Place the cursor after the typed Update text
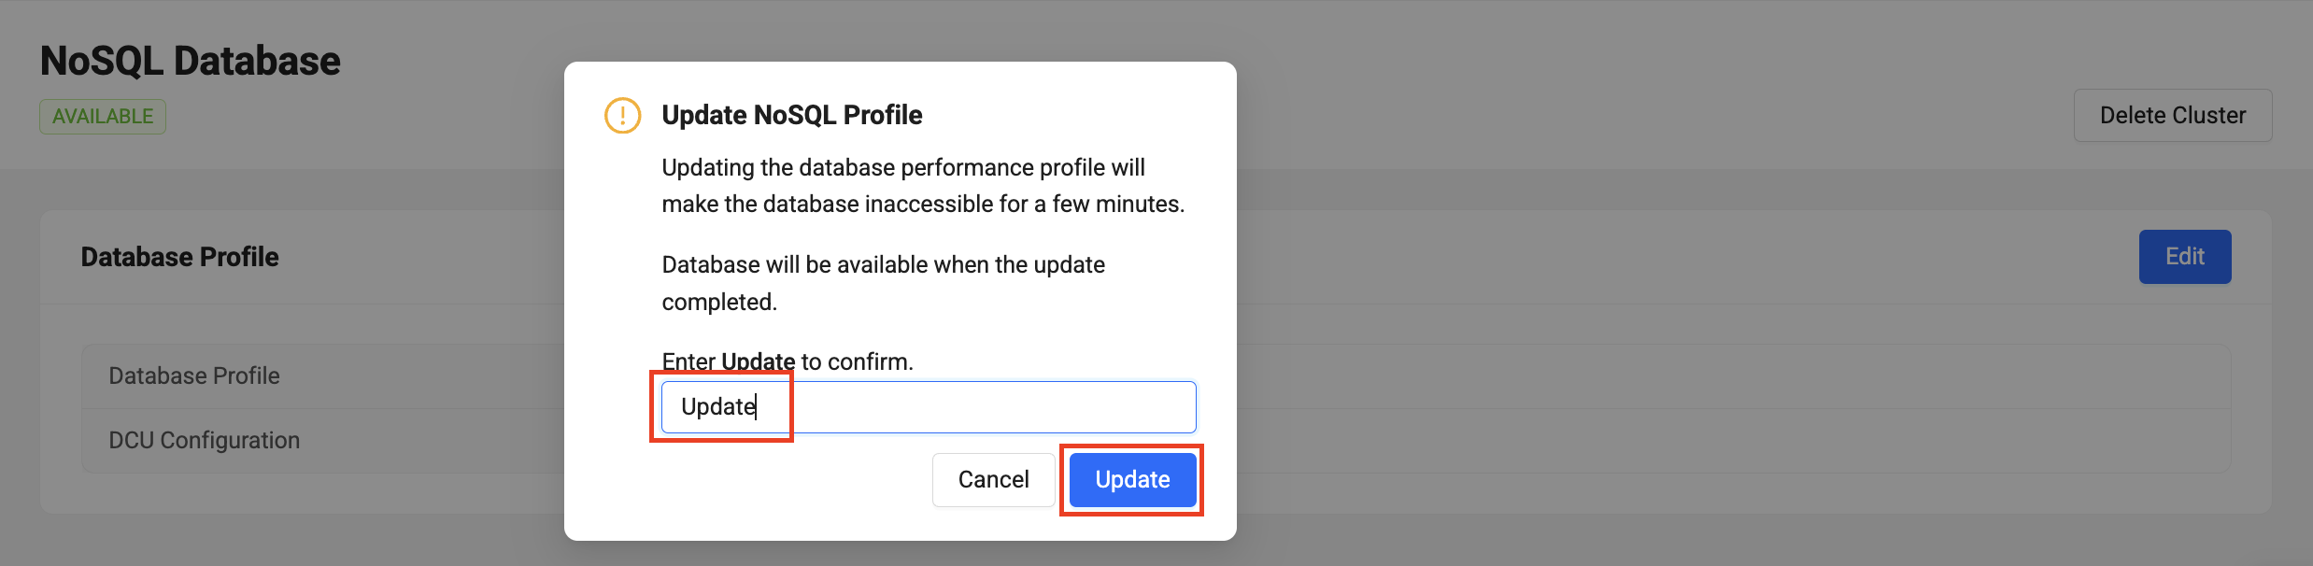Viewport: 2313px width, 566px height. (759, 406)
